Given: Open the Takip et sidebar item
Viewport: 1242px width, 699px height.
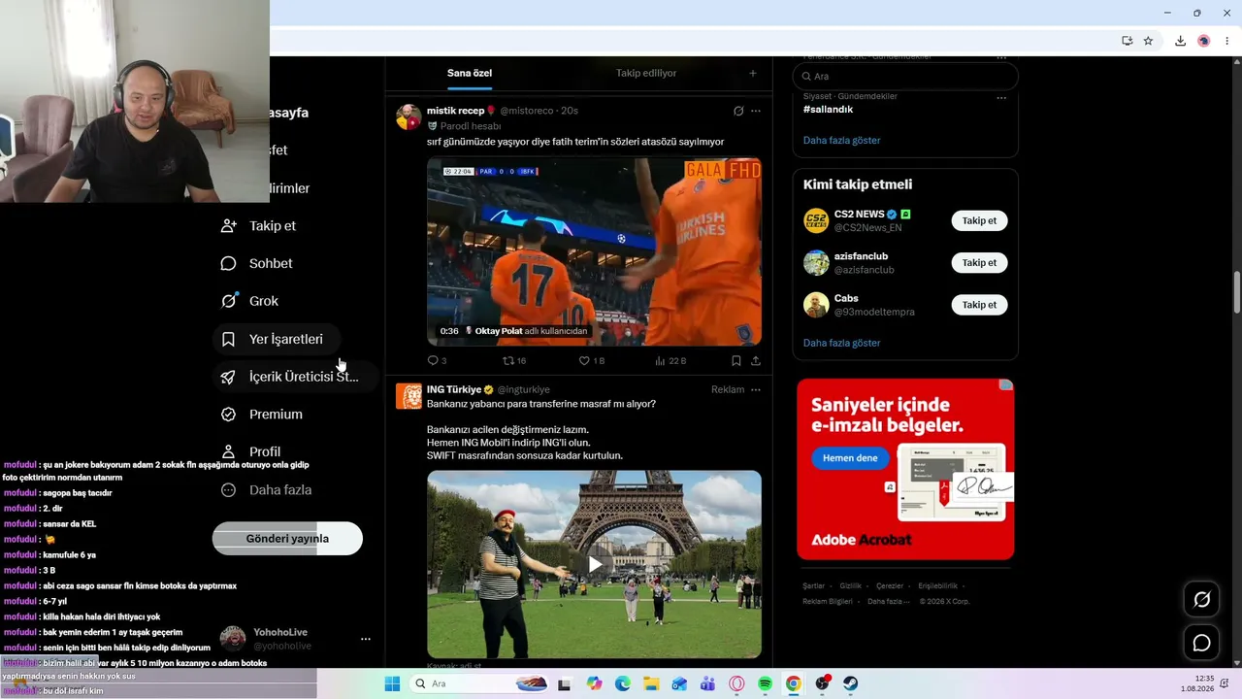Looking at the screenshot, I should click(258, 225).
